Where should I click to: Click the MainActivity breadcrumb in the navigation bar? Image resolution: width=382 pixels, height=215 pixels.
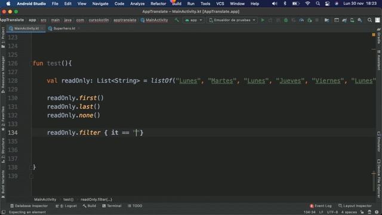(x=155, y=20)
